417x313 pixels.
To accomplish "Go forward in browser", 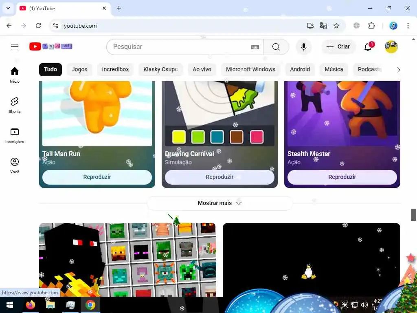I will click(24, 26).
